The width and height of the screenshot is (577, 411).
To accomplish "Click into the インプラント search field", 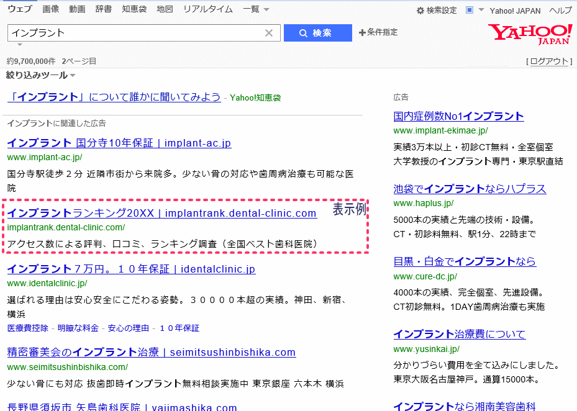I will coord(134,33).
